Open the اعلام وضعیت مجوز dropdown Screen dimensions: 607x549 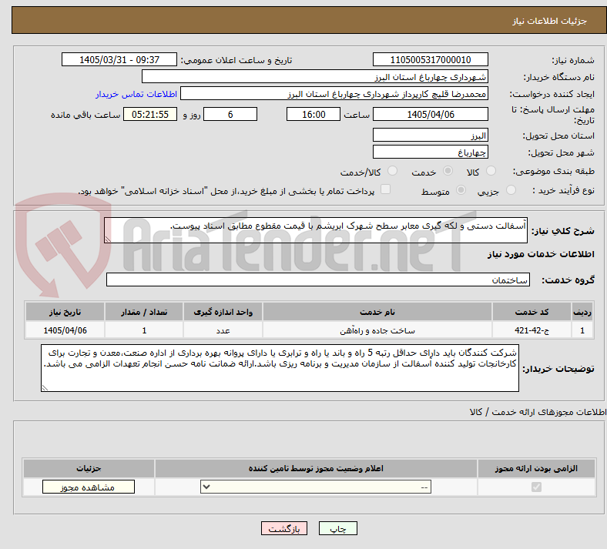coord(316,487)
